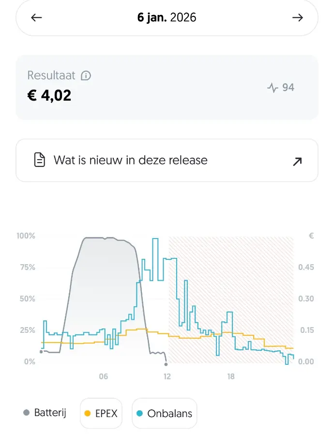
Task: Click the 18 hour mark on chart axis
Action: click(231, 376)
